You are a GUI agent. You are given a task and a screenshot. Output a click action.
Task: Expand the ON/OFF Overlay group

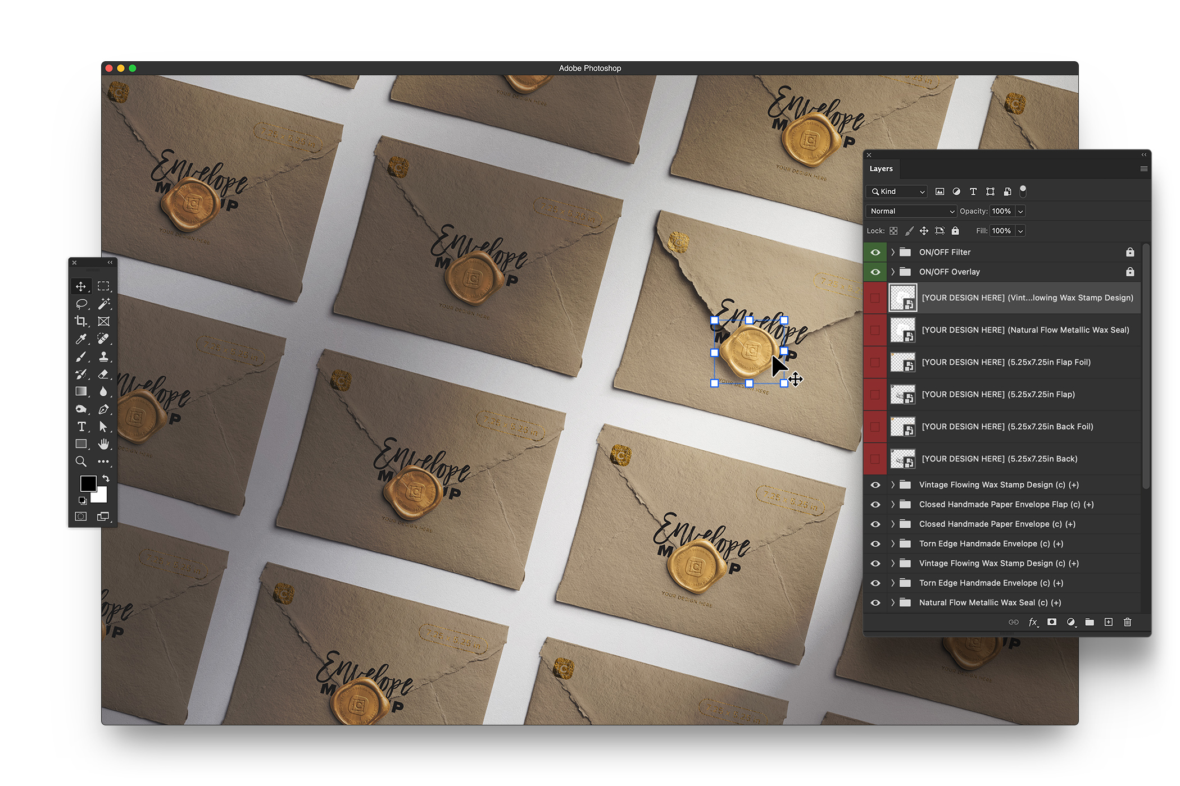click(892, 272)
